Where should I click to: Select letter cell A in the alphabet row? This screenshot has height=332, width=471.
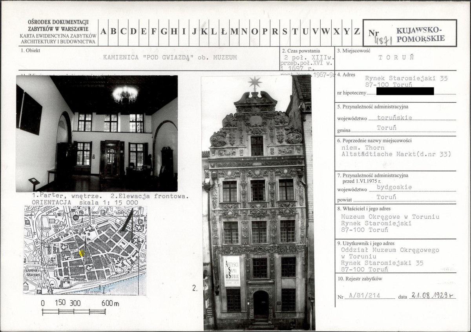[x=103, y=32]
